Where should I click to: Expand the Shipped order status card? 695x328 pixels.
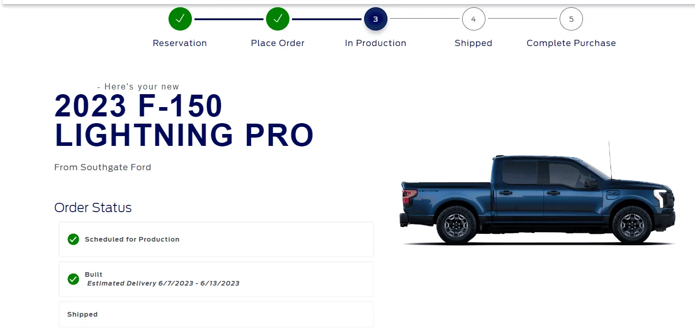tap(216, 314)
